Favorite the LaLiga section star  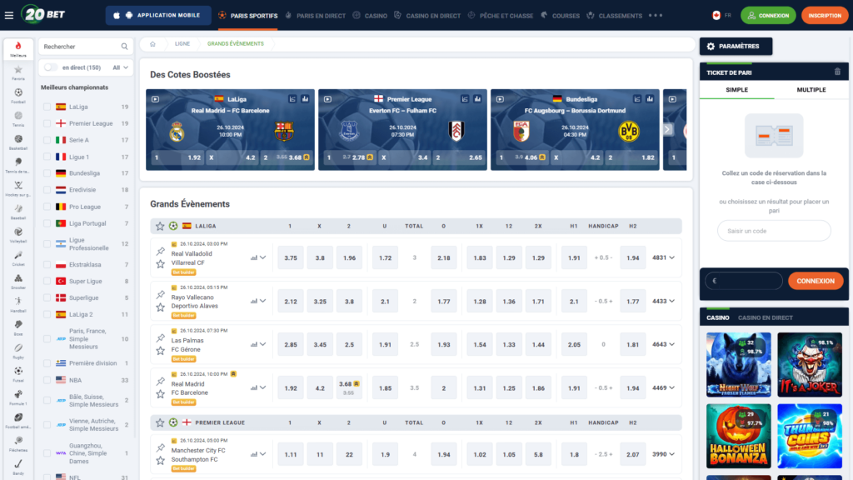pyautogui.click(x=160, y=226)
